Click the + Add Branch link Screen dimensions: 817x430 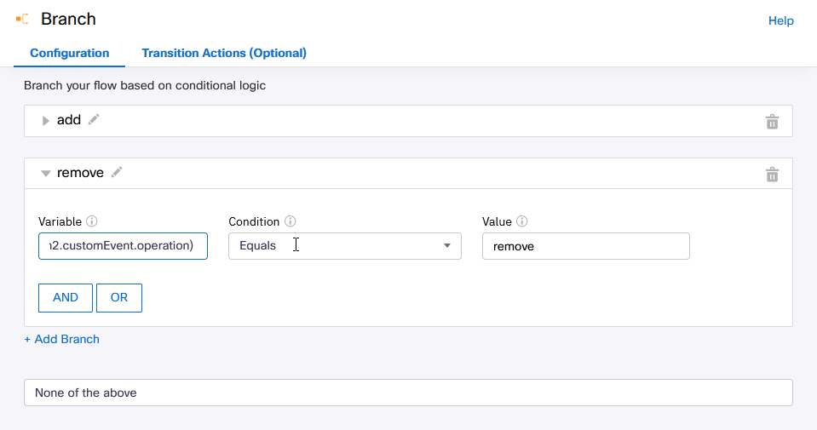point(61,339)
